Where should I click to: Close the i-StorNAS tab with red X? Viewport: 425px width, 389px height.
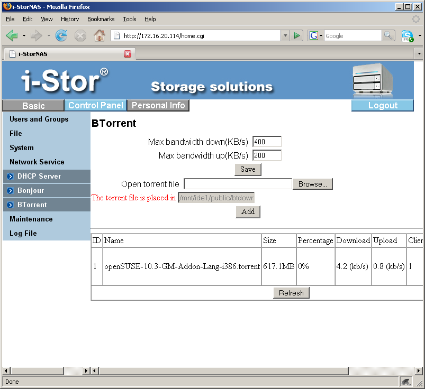[x=128, y=54]
